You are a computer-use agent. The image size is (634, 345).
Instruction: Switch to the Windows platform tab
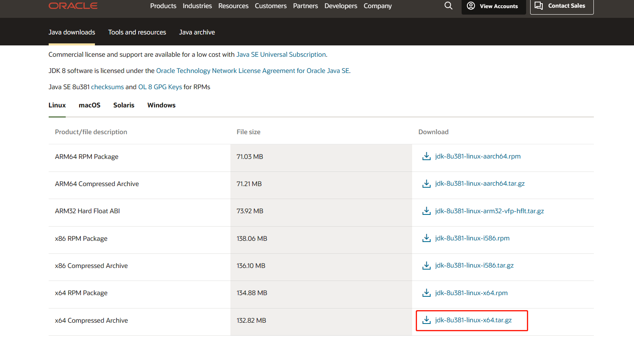tap(161, 105)
